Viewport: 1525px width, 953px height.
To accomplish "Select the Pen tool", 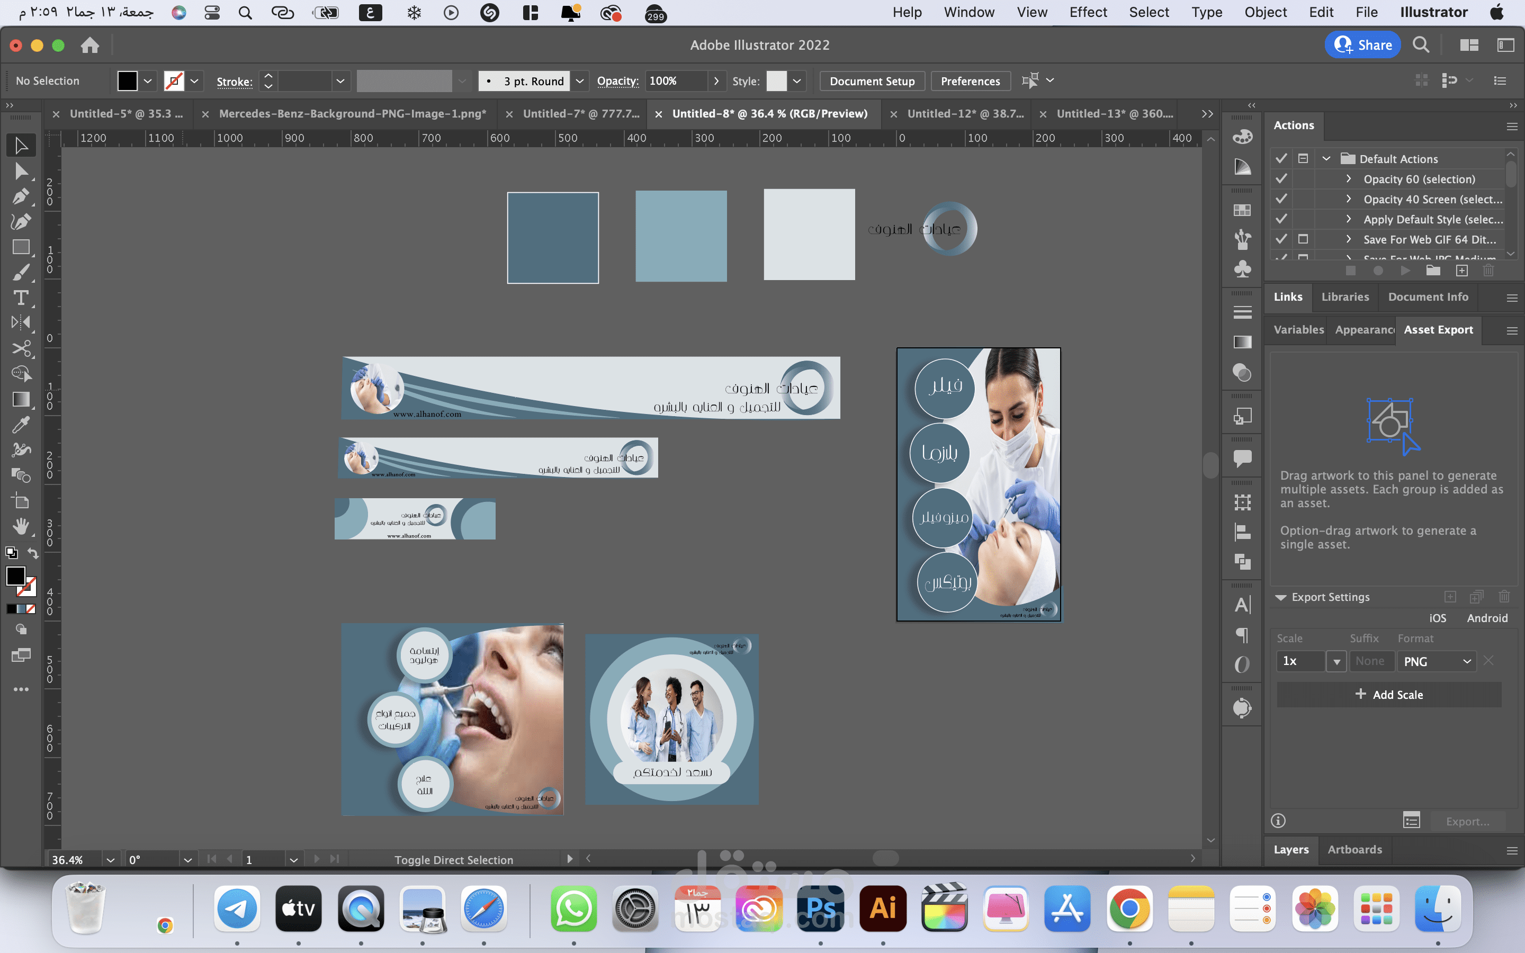I will pyautogui.click(x=20, y=196).
